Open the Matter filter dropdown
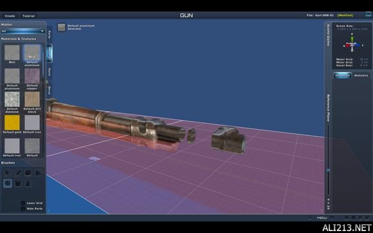 click(23, 31)
